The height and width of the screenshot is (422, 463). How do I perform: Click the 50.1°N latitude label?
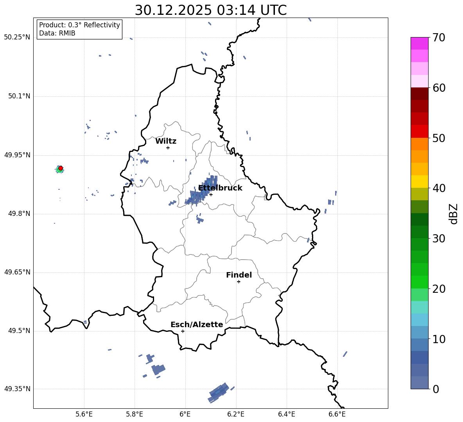pos(19,96)
